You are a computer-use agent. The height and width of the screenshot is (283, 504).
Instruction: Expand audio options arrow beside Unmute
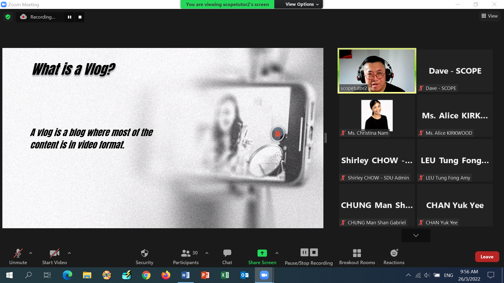coord(31,253)
